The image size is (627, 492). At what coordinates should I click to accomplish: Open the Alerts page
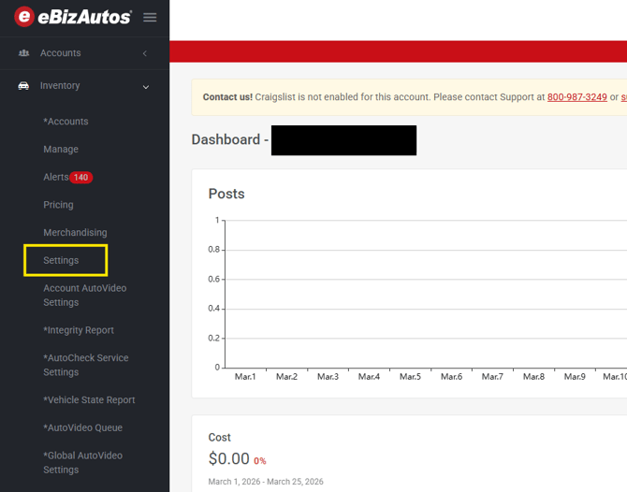[x=56, y=177]
